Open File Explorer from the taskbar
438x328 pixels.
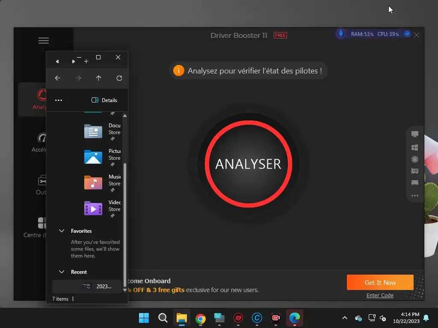tap(181, 318)
